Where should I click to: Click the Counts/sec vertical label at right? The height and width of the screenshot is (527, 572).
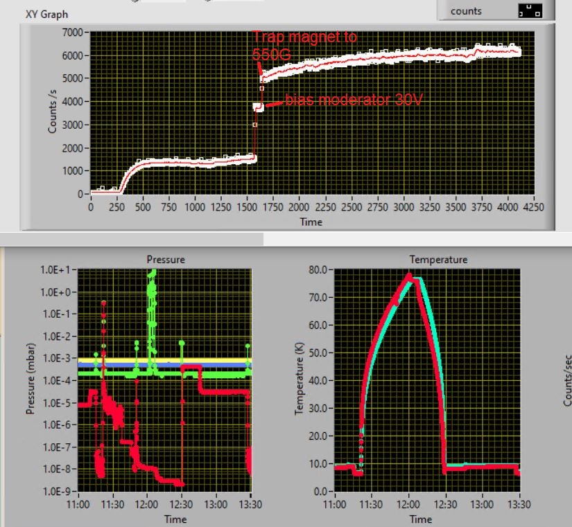click(568, 380)
